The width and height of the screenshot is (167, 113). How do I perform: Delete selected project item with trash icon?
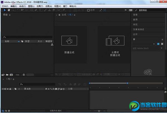point(24,75)
